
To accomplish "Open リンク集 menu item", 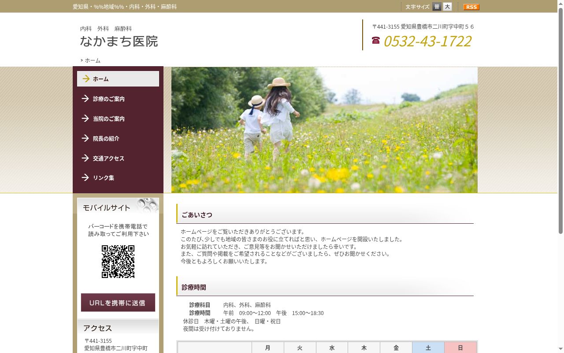I will (x=118, y=178).
